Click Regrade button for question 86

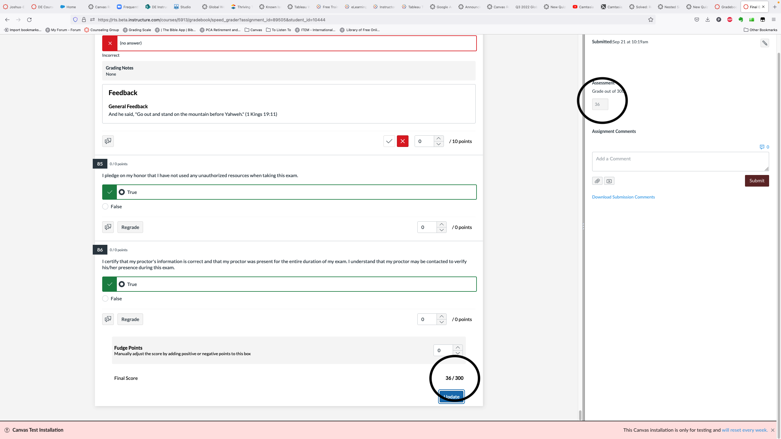click(130, 319)
